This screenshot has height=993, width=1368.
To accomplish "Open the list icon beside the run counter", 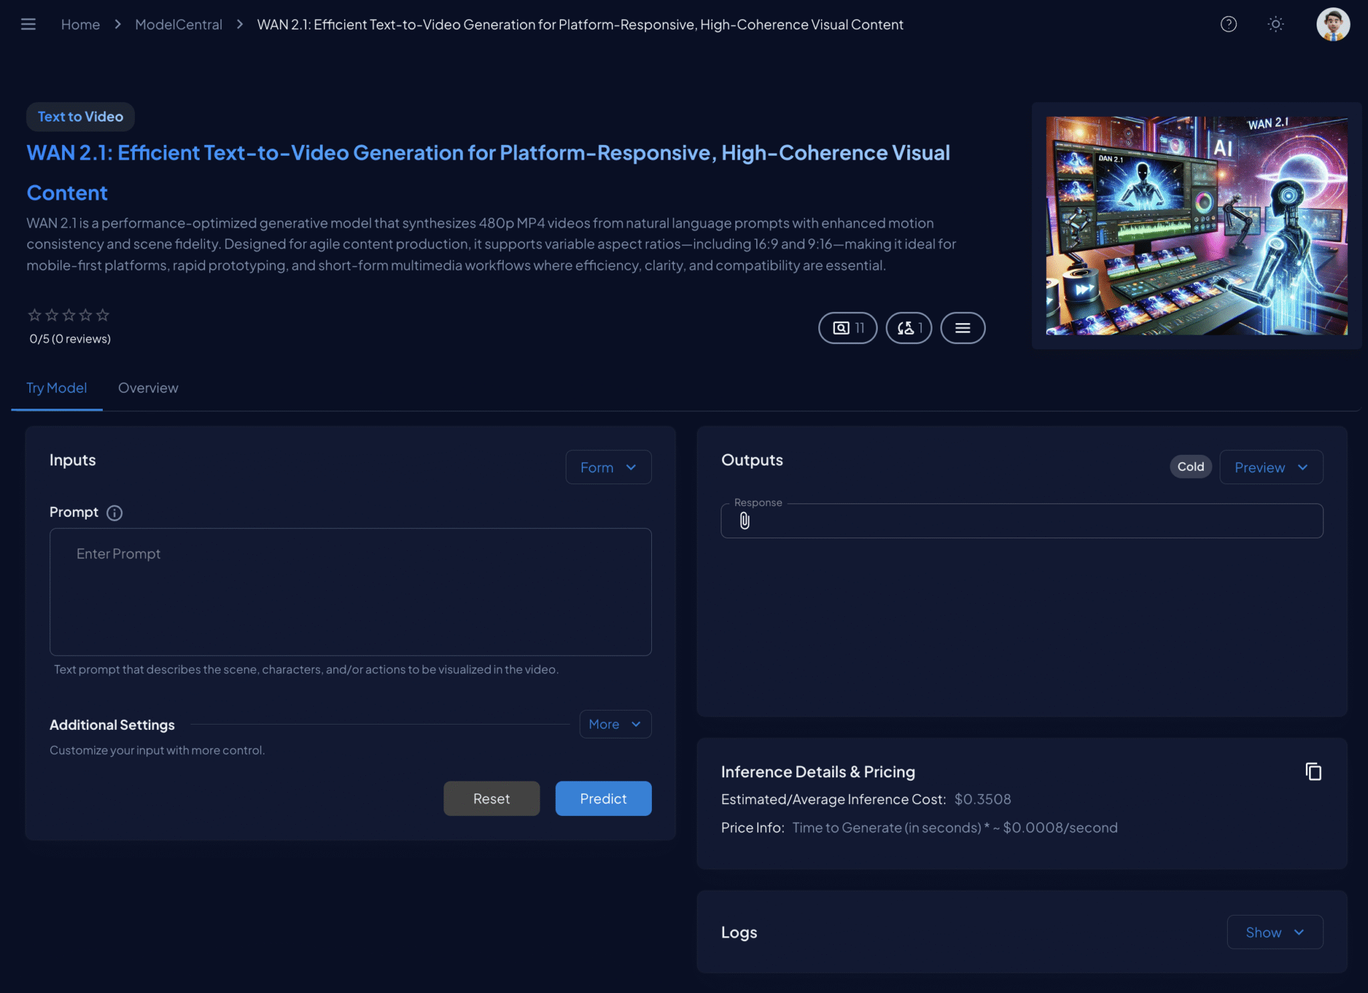I will (x=963, y=328).
